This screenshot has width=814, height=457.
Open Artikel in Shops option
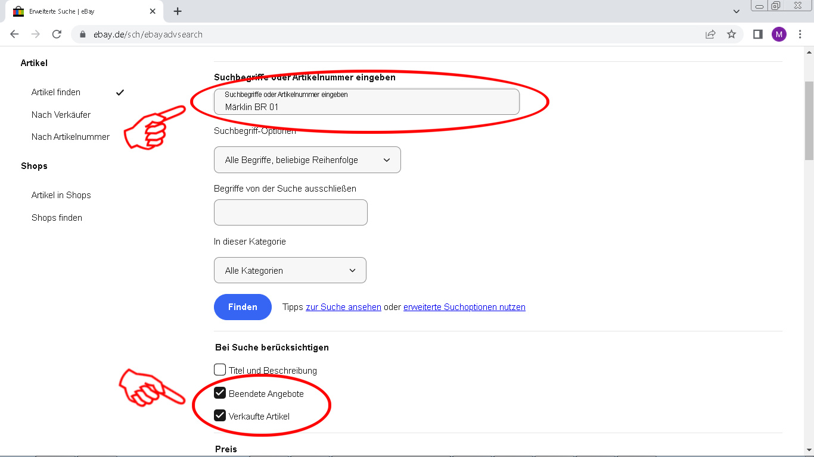pos(61,195)
